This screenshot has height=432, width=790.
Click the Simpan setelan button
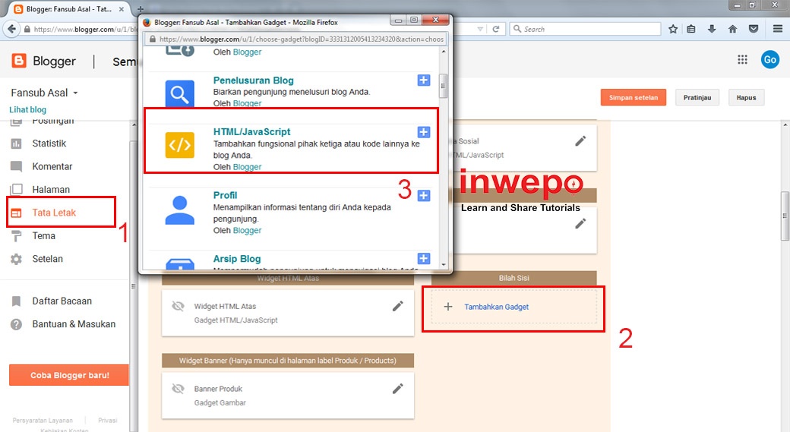pos(634,98)
